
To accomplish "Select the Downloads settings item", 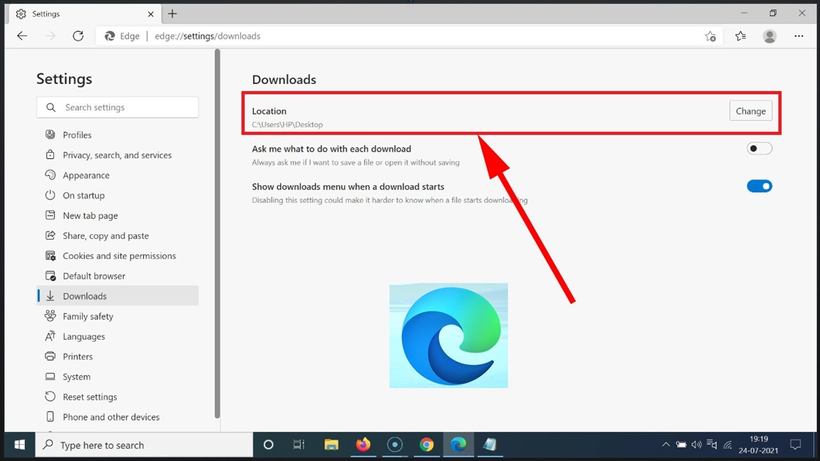I will coord(117,296).
